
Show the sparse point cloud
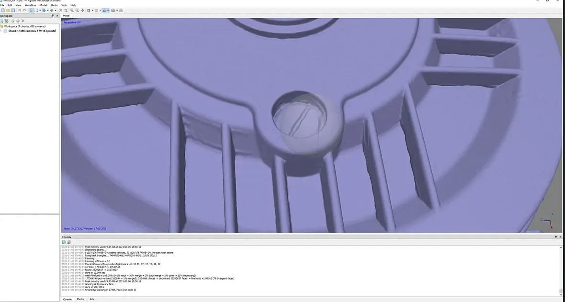point(89,11)
